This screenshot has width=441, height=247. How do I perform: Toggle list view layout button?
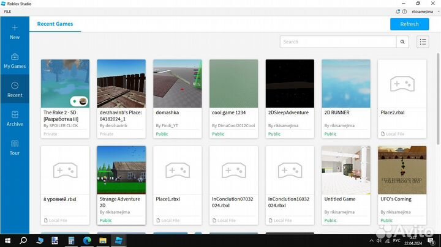423,42
